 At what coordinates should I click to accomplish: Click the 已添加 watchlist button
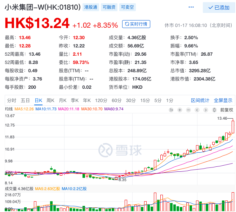pyautogui.click(x=219, y=8)
